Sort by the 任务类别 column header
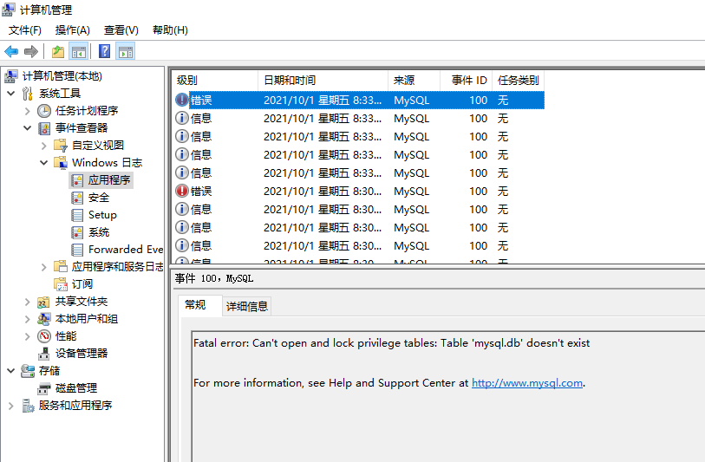Viewport: 705px width, 462px height. 519,81
